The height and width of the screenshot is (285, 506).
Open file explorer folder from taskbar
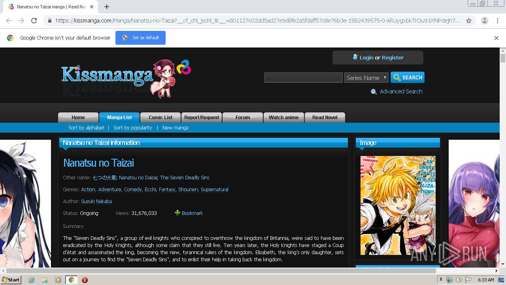[45, 280]
